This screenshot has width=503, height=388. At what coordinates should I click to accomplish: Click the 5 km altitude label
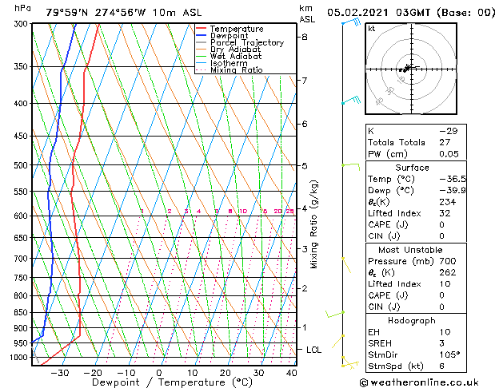305,166
